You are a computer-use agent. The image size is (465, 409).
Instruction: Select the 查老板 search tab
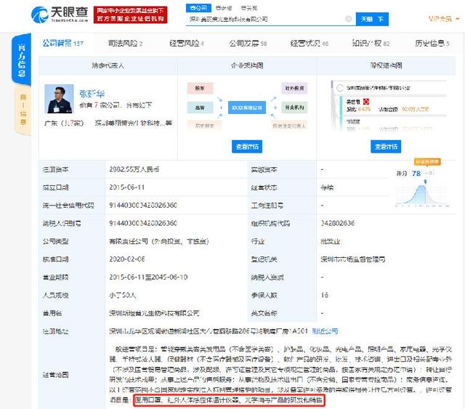click(224, 8)
